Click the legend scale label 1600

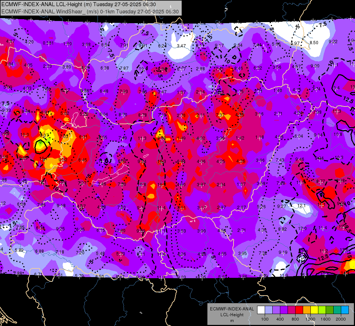point(326,319)
